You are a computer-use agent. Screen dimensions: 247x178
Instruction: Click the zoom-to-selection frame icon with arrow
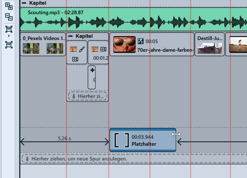[x=9, y=29]
